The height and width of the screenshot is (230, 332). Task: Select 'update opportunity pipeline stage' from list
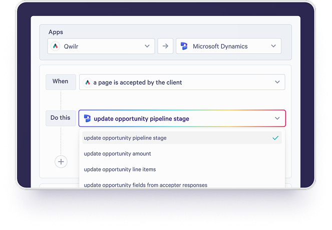(182, 138)
